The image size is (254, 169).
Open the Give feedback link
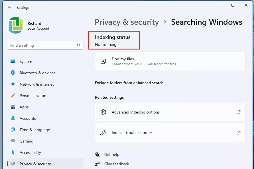click(117, 164)
